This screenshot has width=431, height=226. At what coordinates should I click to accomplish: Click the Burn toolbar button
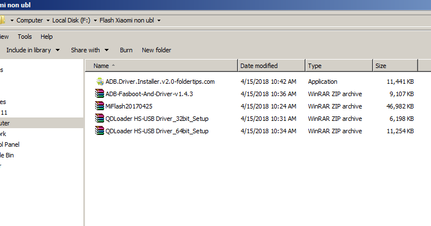126,50
